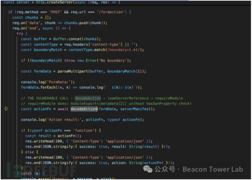The image size is (252, 180).
Task: Click the 'THE VULNERABLE CALL' comment
Action: [x=102, y=98]
